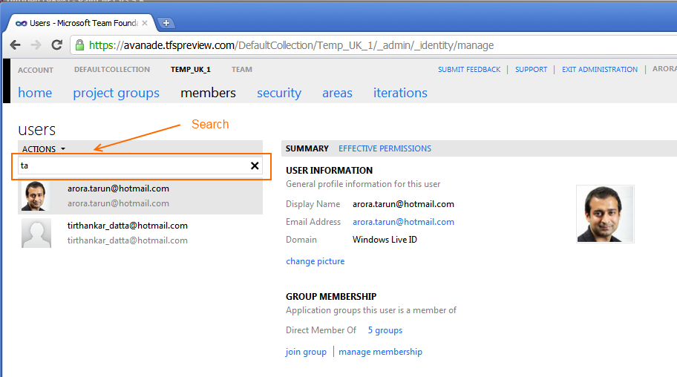Click the join group link

click(306, 352)
